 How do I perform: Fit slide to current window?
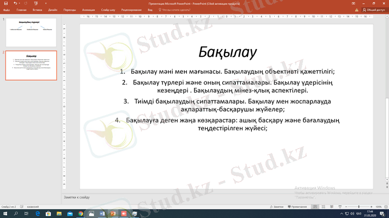[386, 207]
